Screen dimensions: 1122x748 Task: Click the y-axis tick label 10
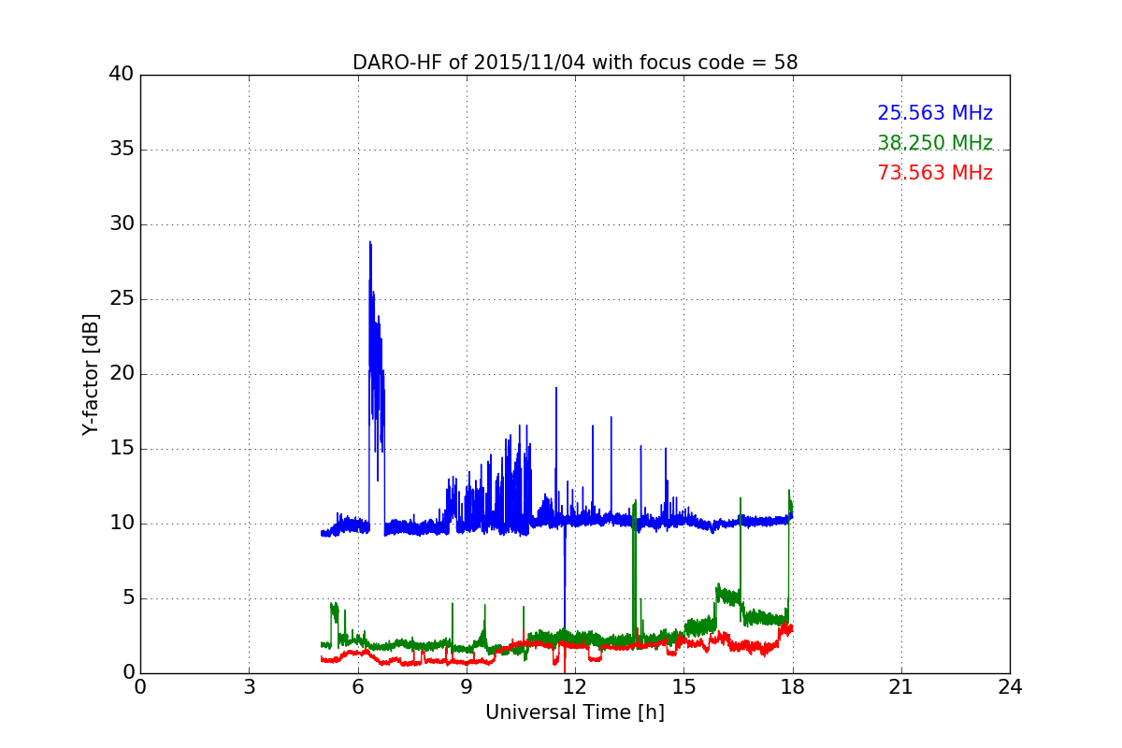[122, 524]
